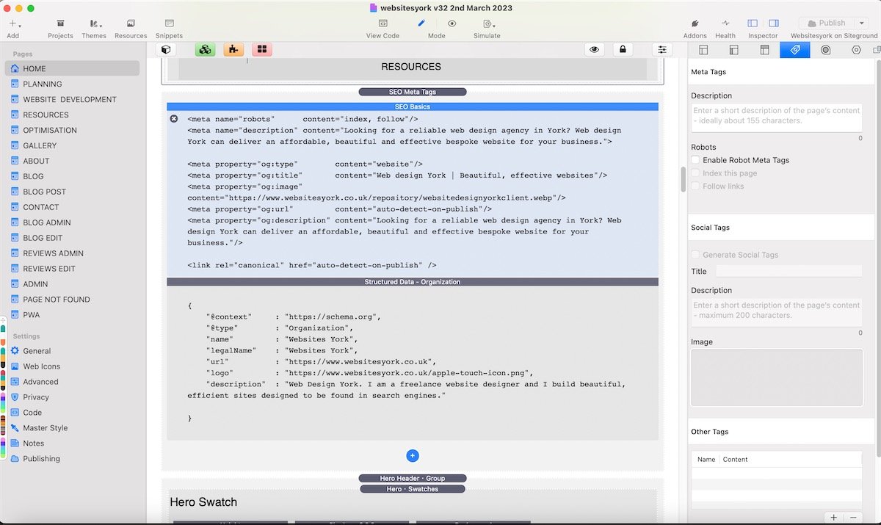This screenshot has width=881, height=525.
Task: Switch to Preview mode eye icon
Action: pos(452,23)
